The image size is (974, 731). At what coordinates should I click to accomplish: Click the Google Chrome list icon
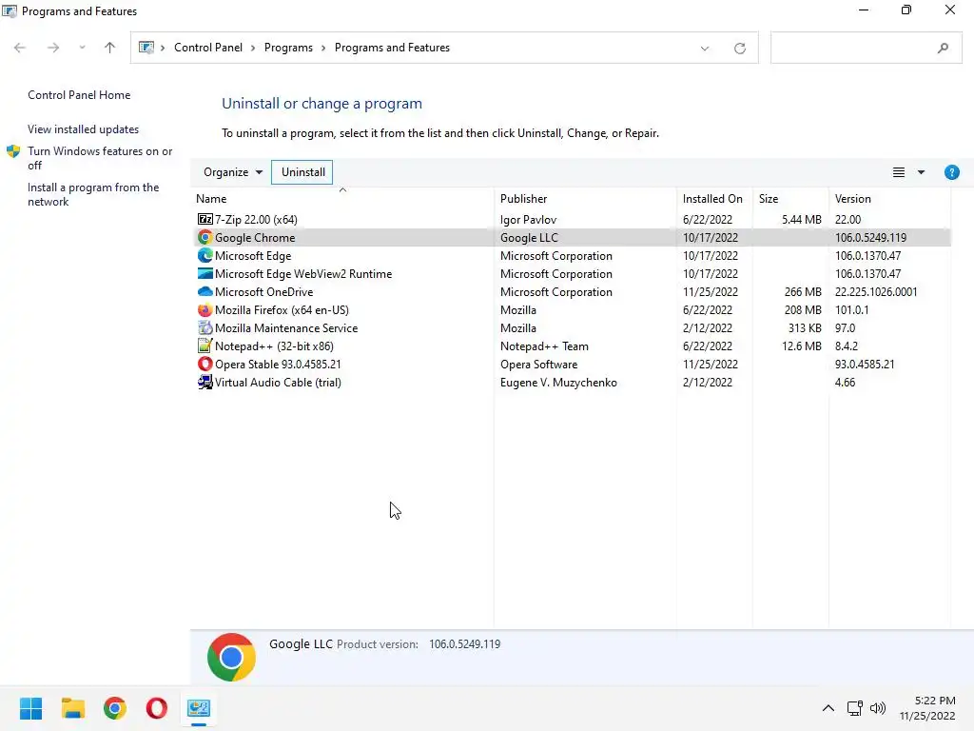tap(205, 237)
